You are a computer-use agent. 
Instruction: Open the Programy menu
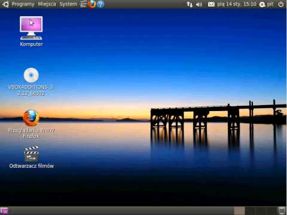[x=23, y=4]
